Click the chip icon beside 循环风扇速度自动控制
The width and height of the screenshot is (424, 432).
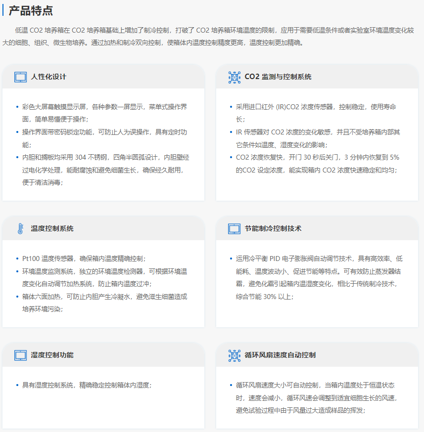[x=234, y=355]
